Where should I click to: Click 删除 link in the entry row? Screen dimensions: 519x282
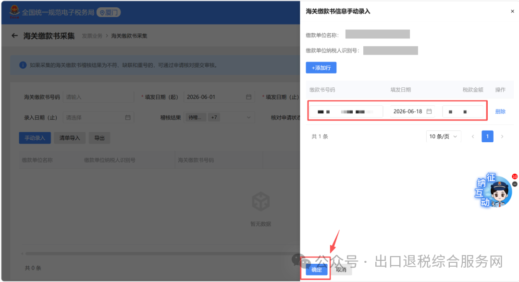click(x=500, y=111)
